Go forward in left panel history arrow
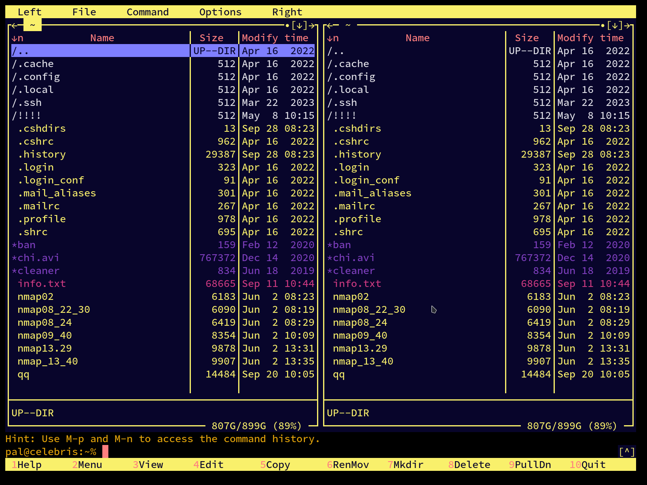 click(312, 25)
